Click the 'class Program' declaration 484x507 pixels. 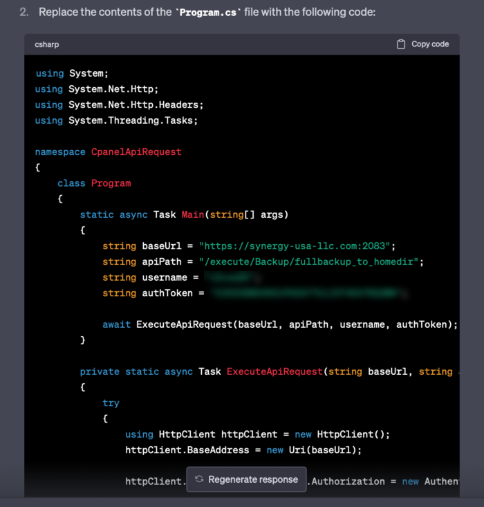(94, 183)
